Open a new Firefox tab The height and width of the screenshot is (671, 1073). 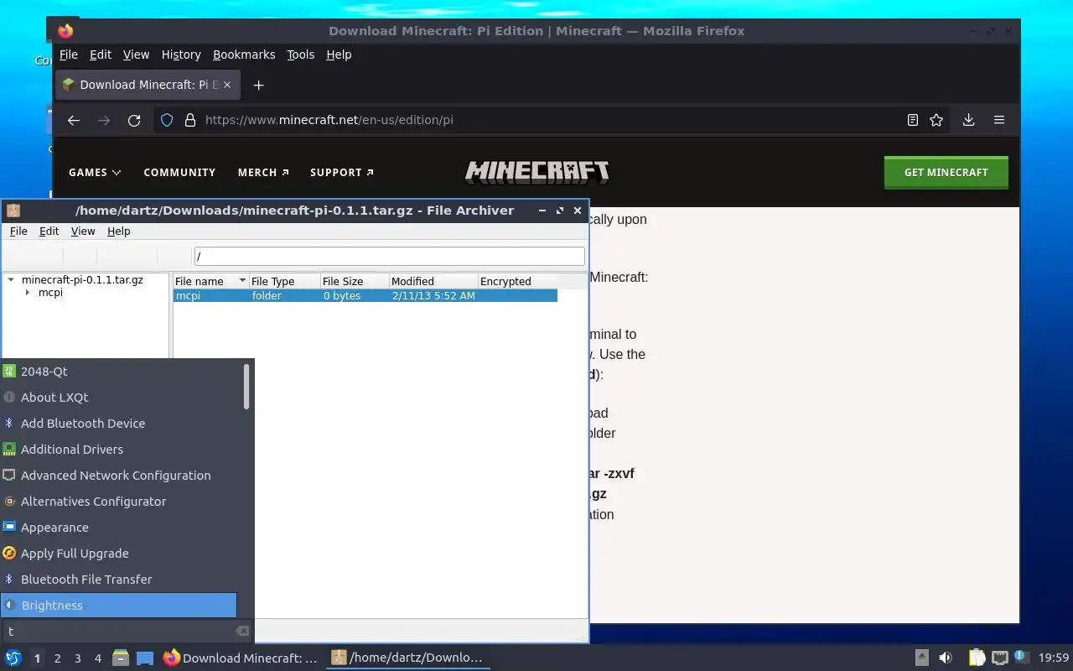pyautogui.click(x=259, y=85)
